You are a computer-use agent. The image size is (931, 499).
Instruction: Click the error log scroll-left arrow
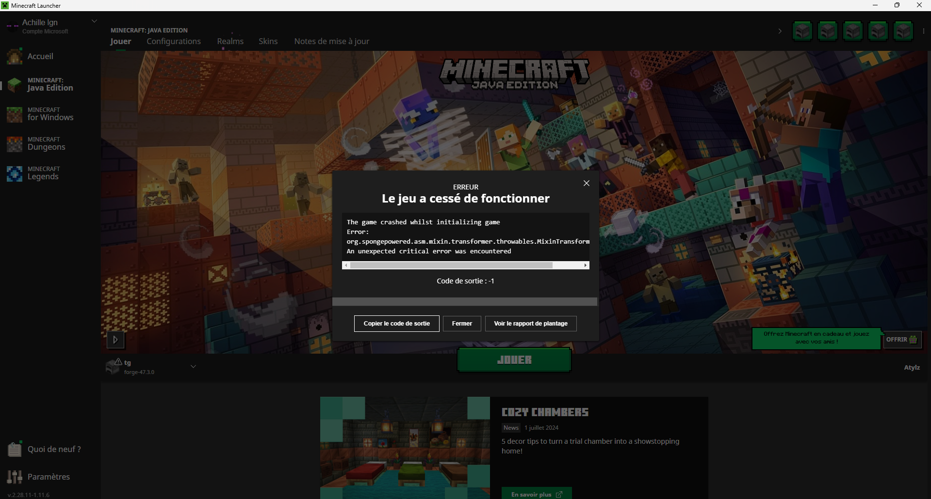(346, 265)
